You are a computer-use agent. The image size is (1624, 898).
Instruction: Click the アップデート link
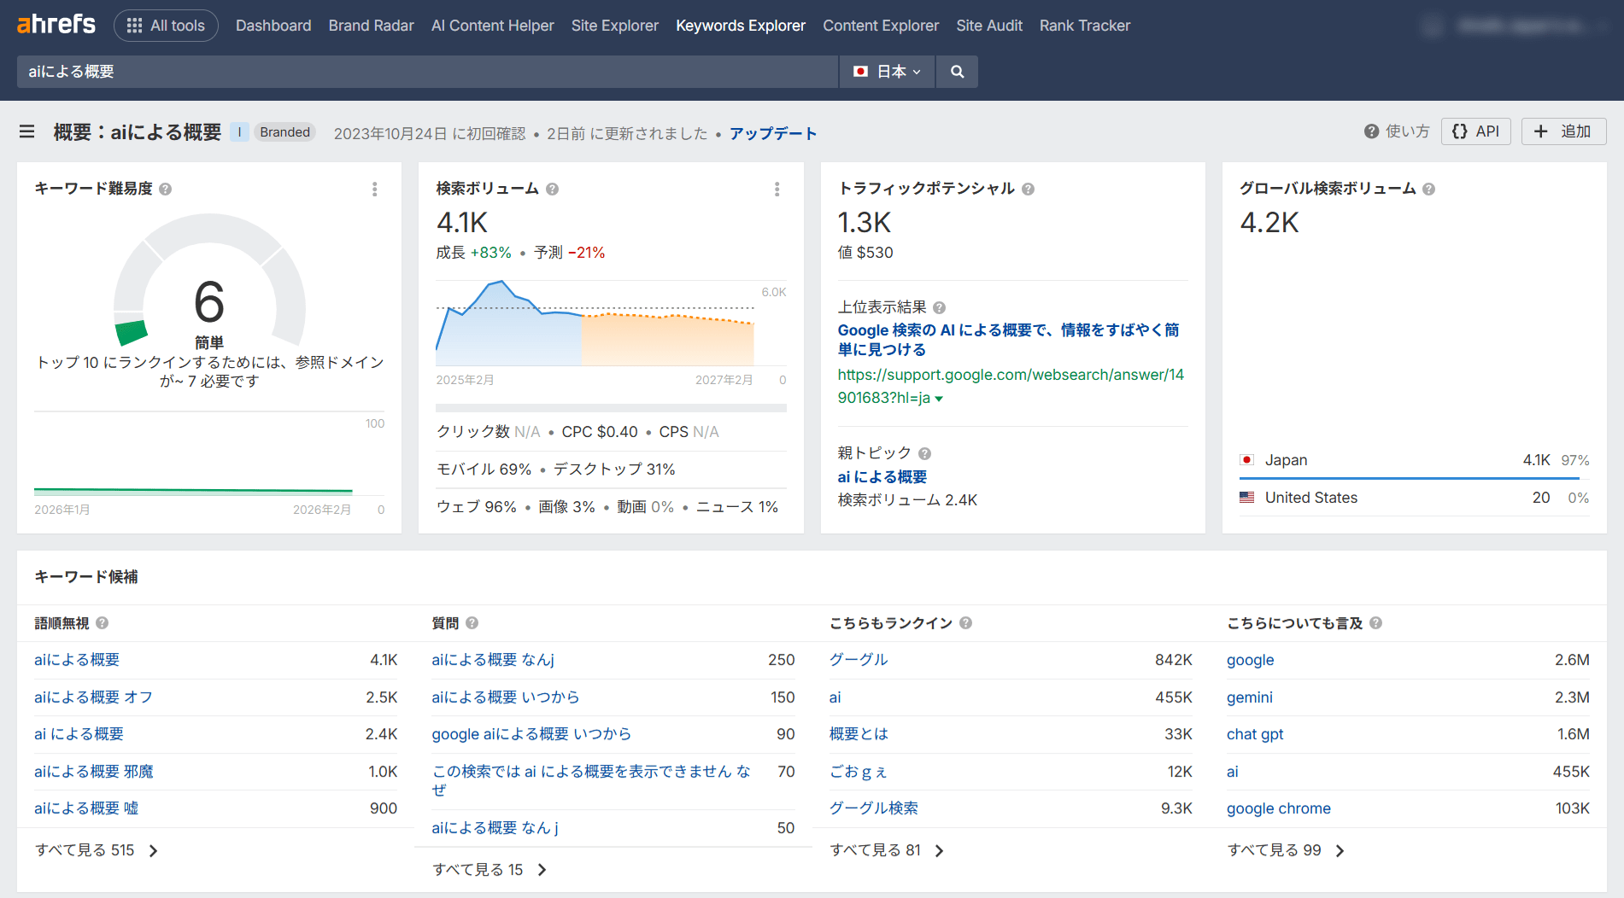pos(772,133)
